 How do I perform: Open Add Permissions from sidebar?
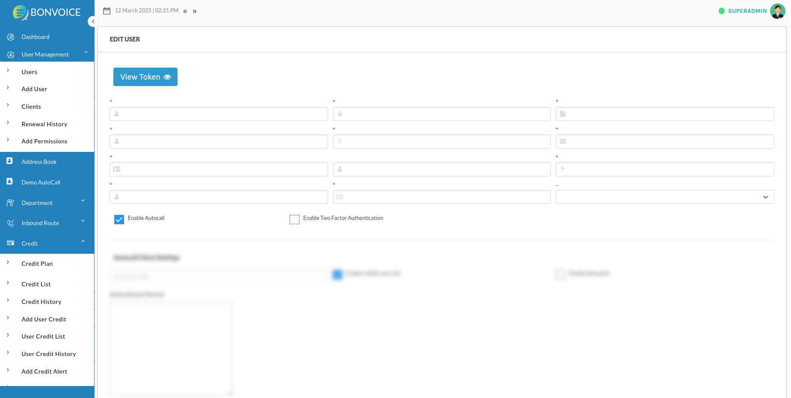click(44, 141)
